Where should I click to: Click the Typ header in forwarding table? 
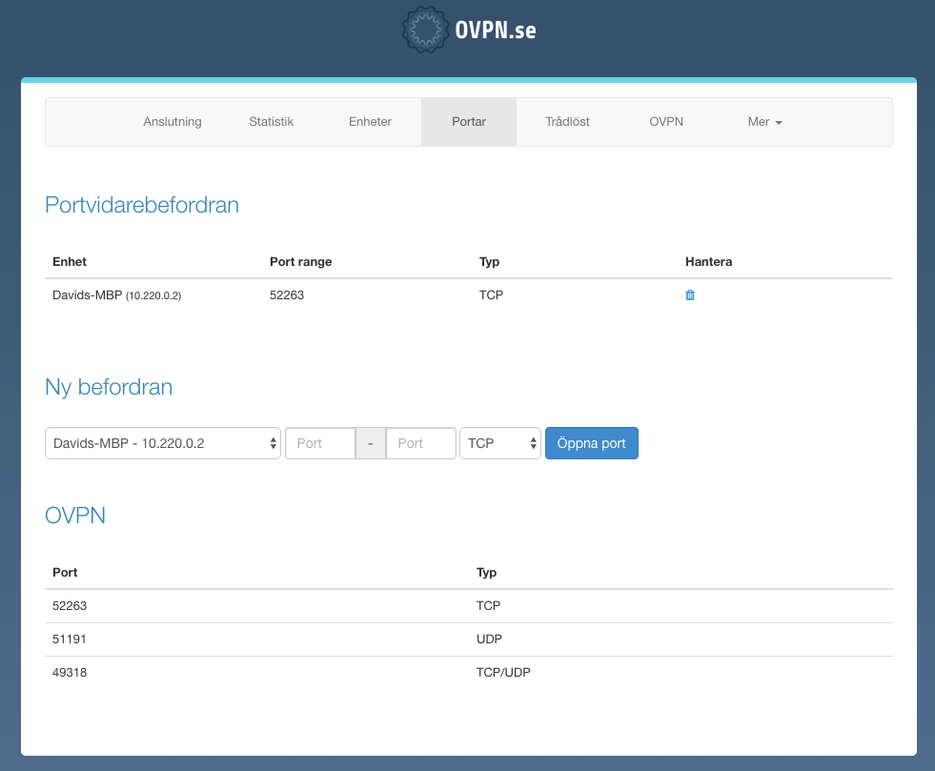click(490, 262)
